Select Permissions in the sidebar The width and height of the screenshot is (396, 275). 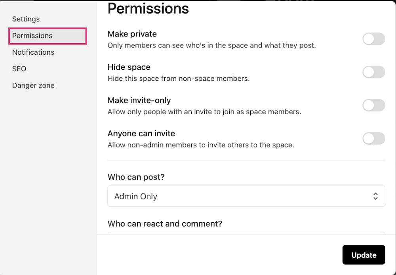[x=32, y=36]
